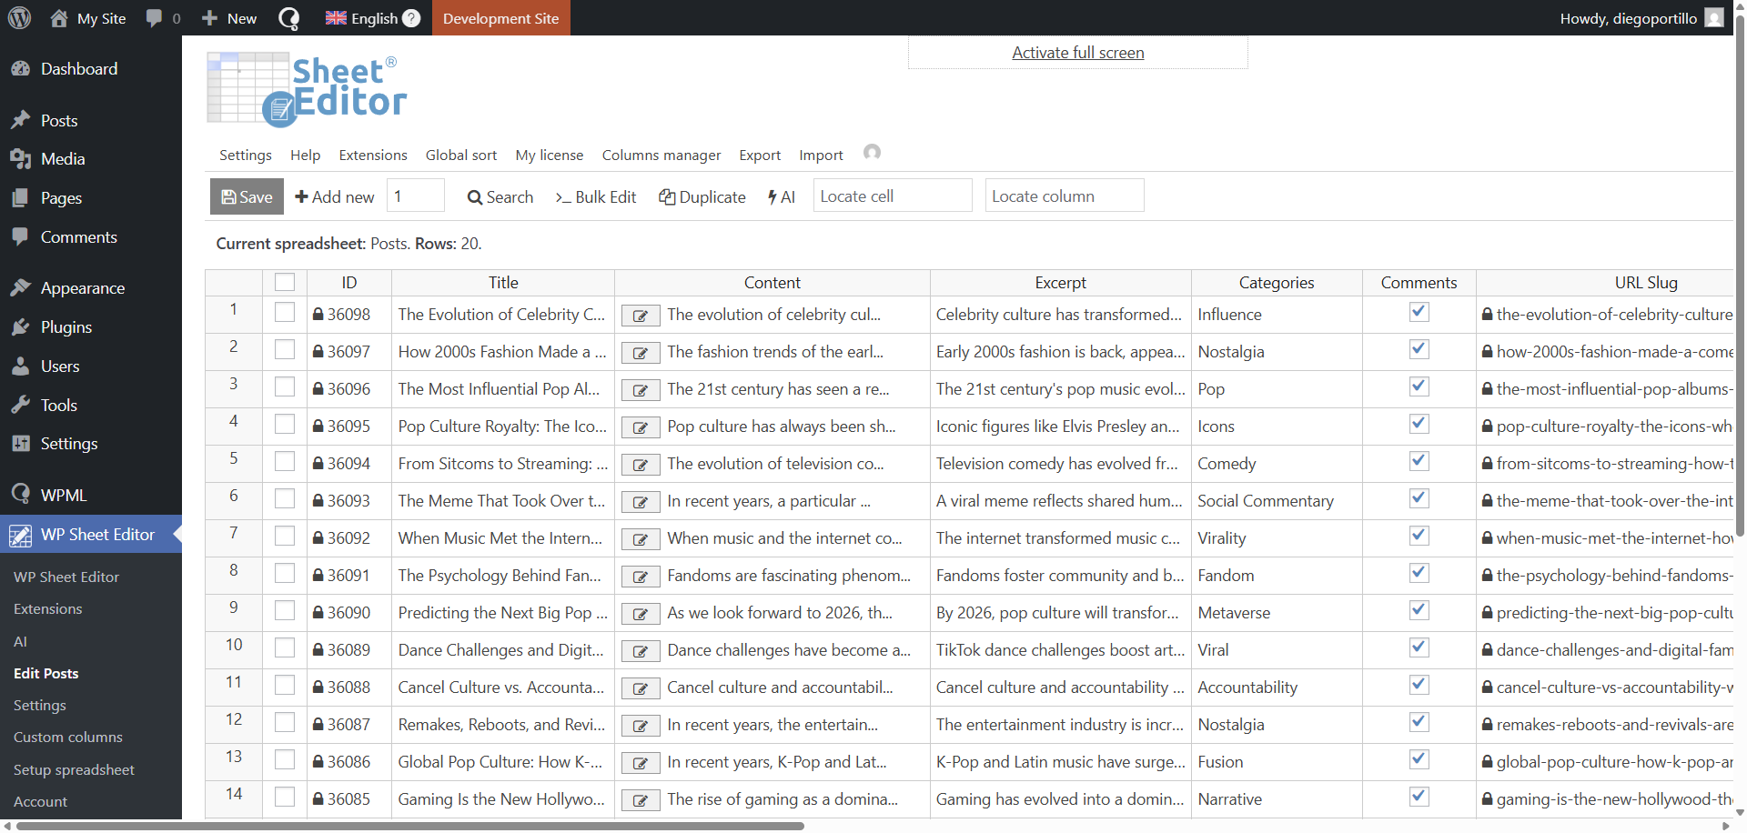
Task: Open the comments bubble icon in admin bar
Action: pyautogui.click(x=155, y=18)
